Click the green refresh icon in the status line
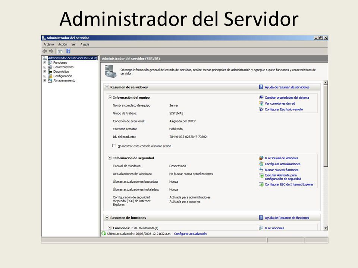The height and width of the screenshot is (268, 358). [103, 233]
